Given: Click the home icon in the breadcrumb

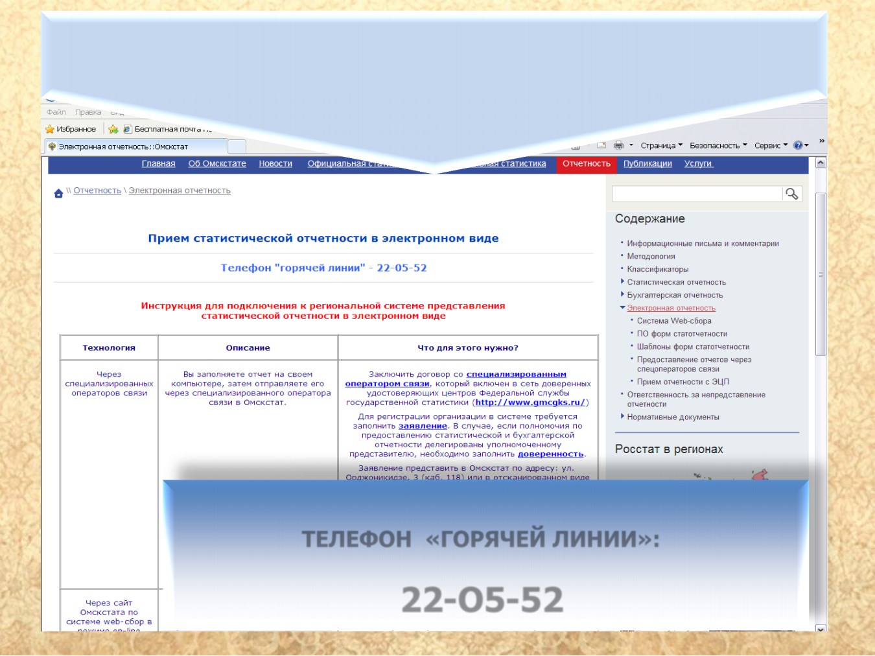Looking at the screenshot, I should (x=58, y=193).
